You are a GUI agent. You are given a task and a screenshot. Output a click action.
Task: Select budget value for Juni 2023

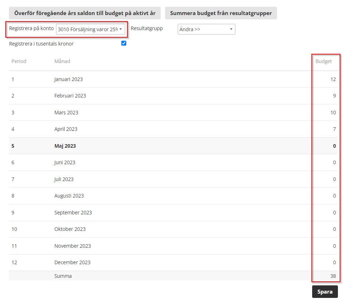coord(334,162)
